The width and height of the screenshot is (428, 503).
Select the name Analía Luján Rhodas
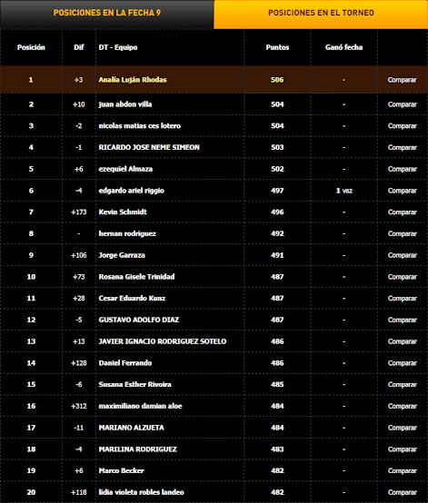tap(133, 80)
